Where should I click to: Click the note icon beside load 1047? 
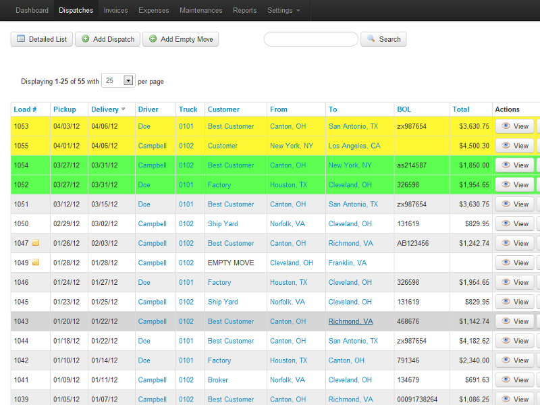point(35,243)
